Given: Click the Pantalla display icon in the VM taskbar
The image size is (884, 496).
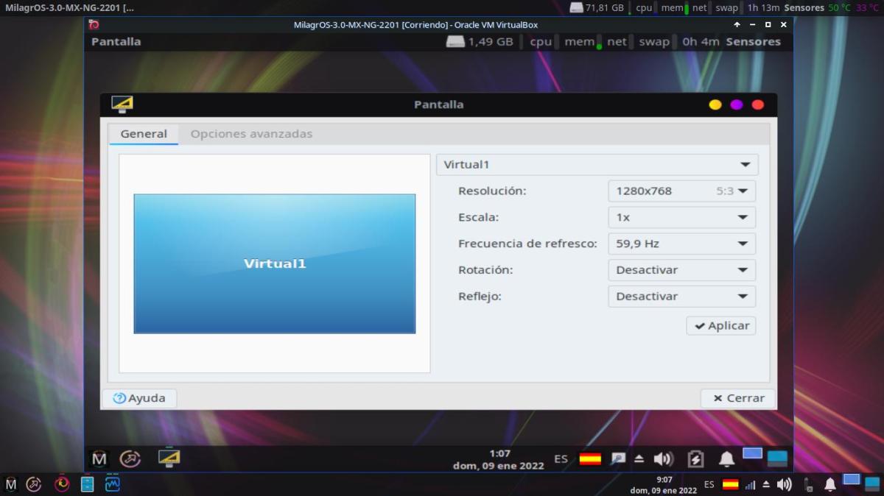Looking at the screenshot, I should point(169,458).
